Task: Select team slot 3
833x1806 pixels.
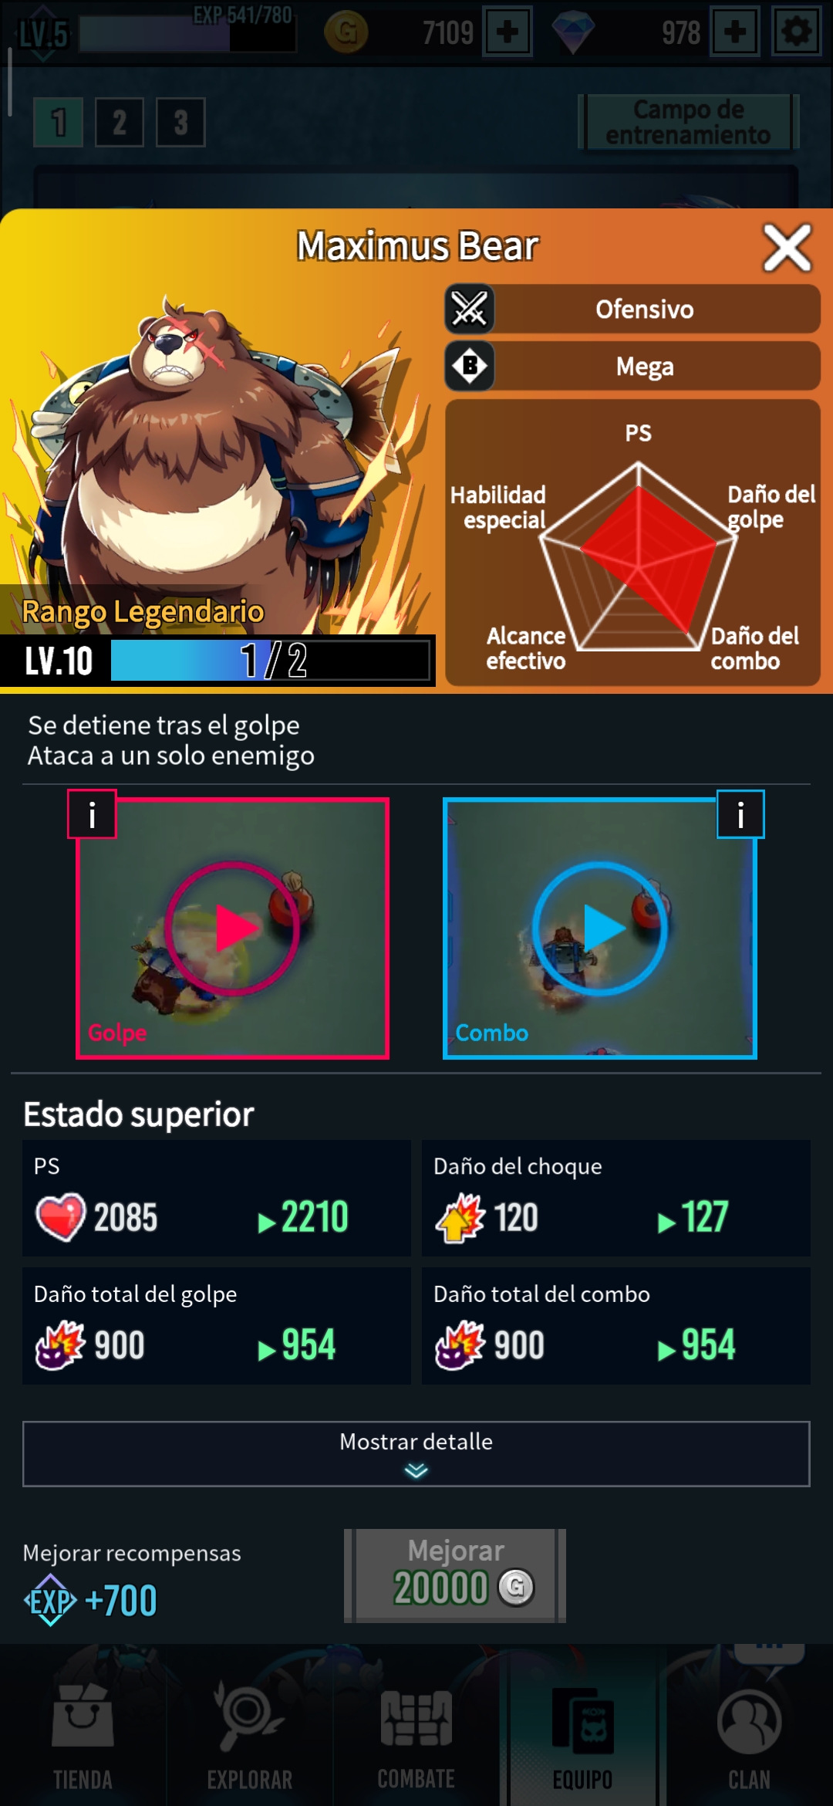Action: [180, 122]
